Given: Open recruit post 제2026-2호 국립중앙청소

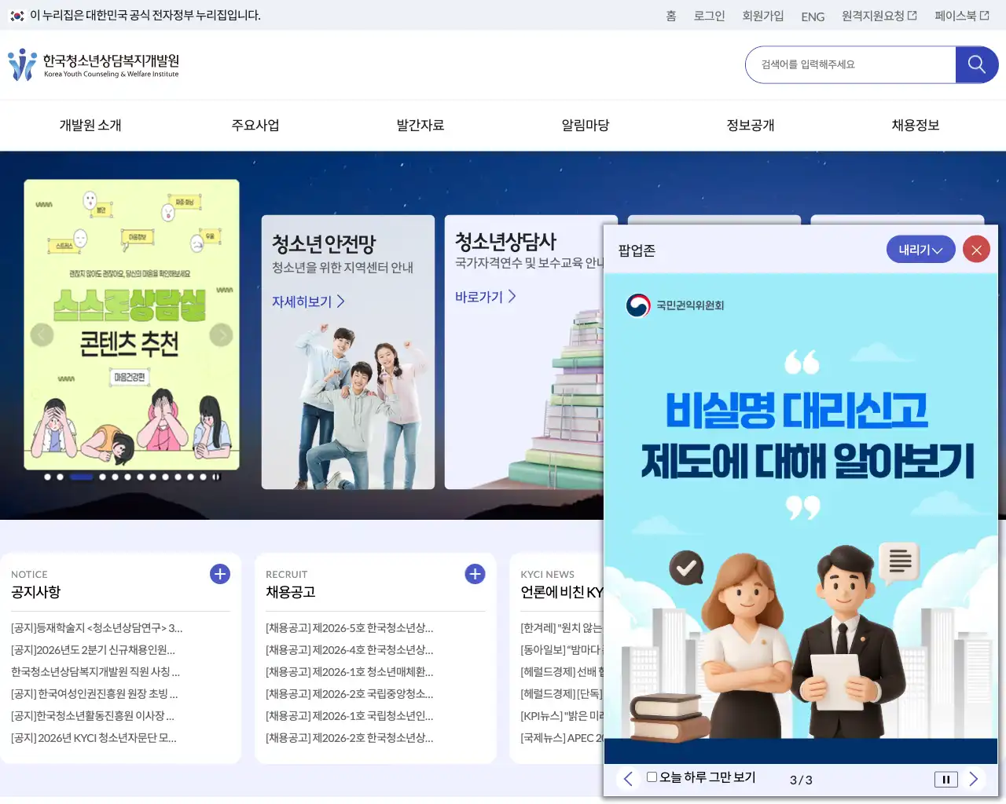Looking at the screenshot, I should (x=350, y=694).
